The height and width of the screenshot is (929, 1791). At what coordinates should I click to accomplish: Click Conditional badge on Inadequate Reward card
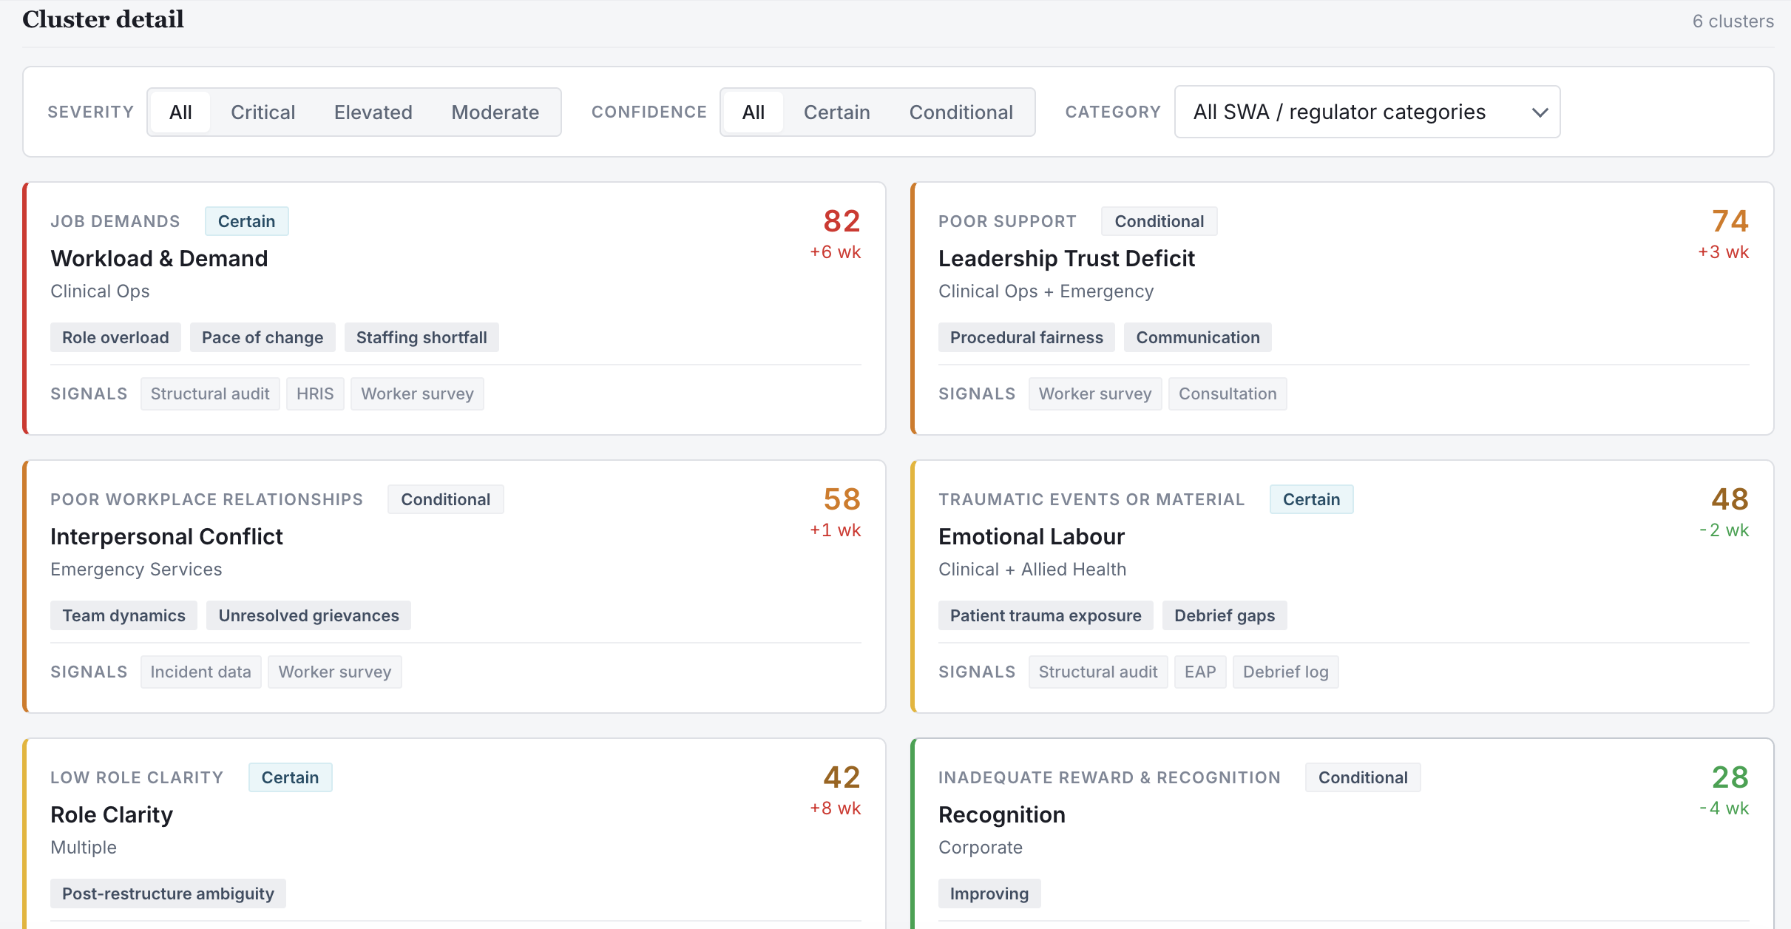[1363, 777]
